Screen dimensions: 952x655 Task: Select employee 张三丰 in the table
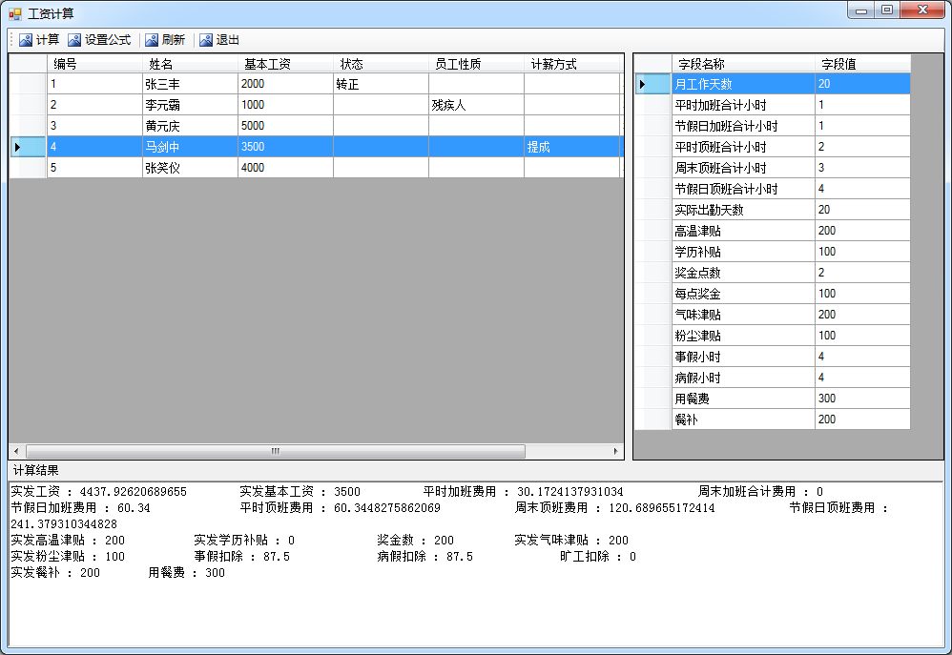pyautogui.click(x=190, y=84)
